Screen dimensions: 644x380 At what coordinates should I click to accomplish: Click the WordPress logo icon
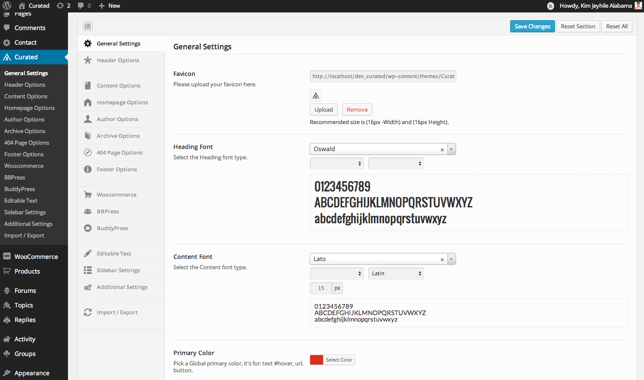[x=7, y=6]
